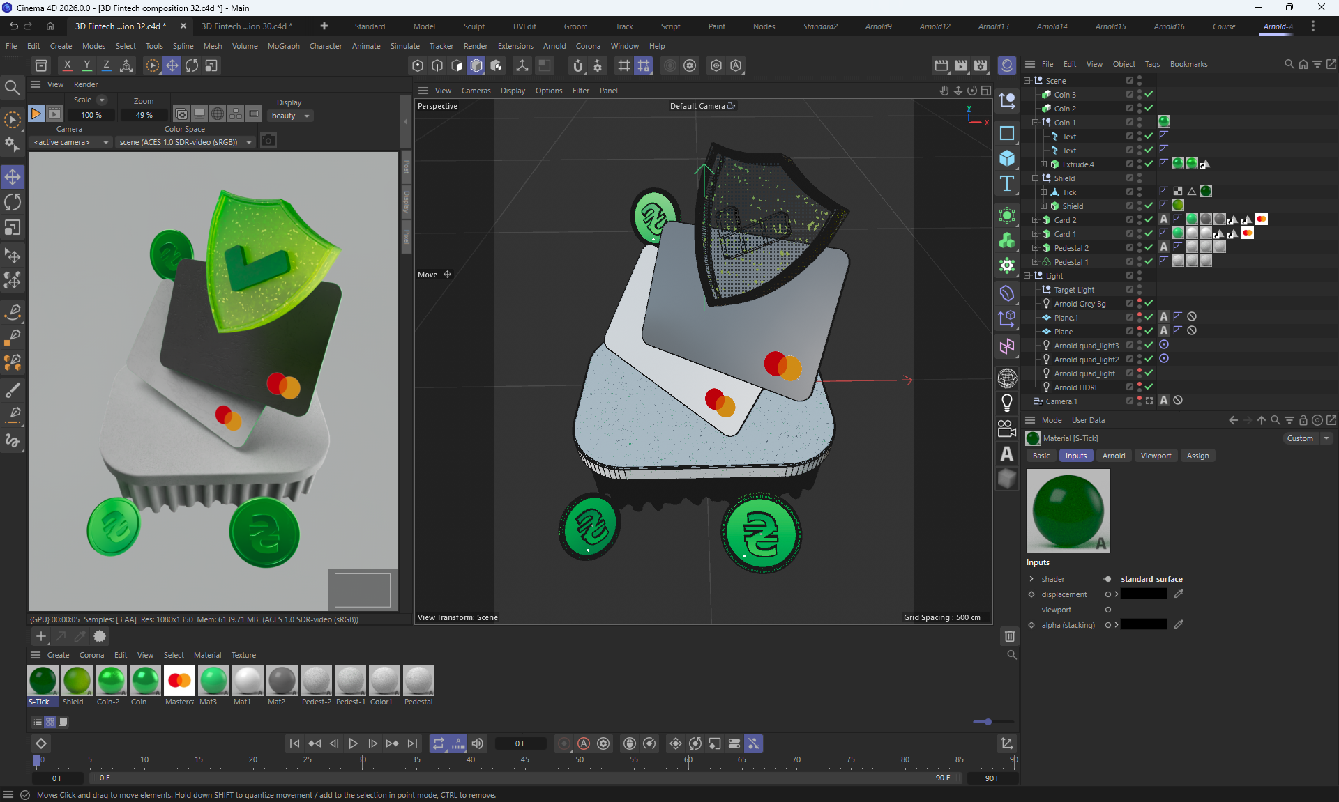Click the displacement black color swatch
Image resolution: width=1339 pixels, height=802 pixels.
pos(1143,594)
